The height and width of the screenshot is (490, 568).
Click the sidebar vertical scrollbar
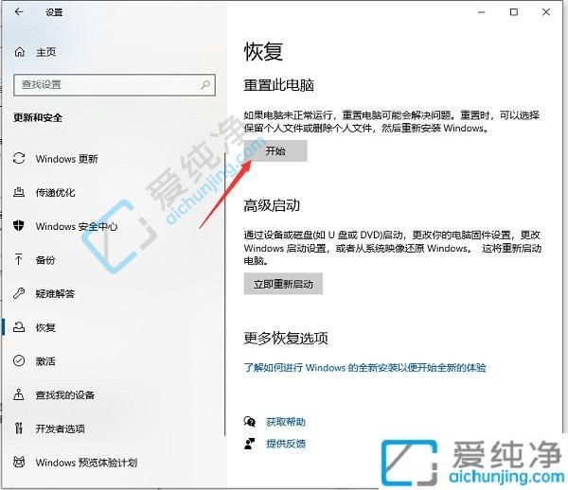(x=225, y=293)
